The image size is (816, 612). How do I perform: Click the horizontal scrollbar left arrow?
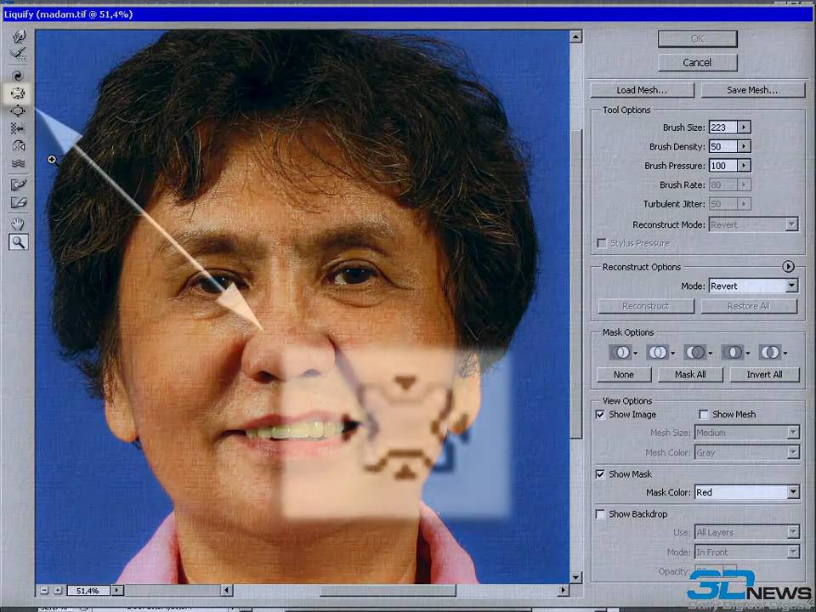point(226,590)
